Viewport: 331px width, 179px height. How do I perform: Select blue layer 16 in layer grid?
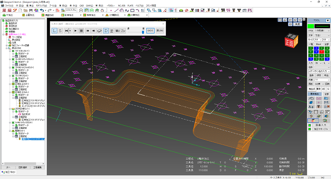[x=327, y=59]
